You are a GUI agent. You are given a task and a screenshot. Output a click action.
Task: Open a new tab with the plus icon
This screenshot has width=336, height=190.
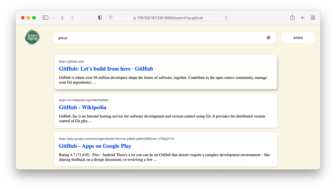point(303,18)
